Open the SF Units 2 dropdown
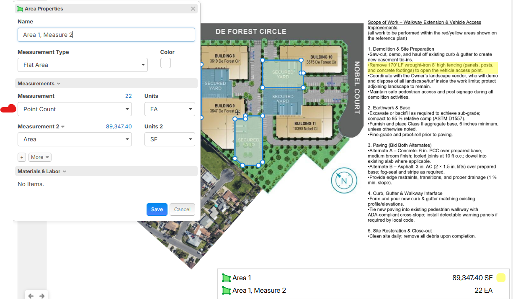Image resolution: width=513 pixels, height=299 pixels. coord(170,139)
